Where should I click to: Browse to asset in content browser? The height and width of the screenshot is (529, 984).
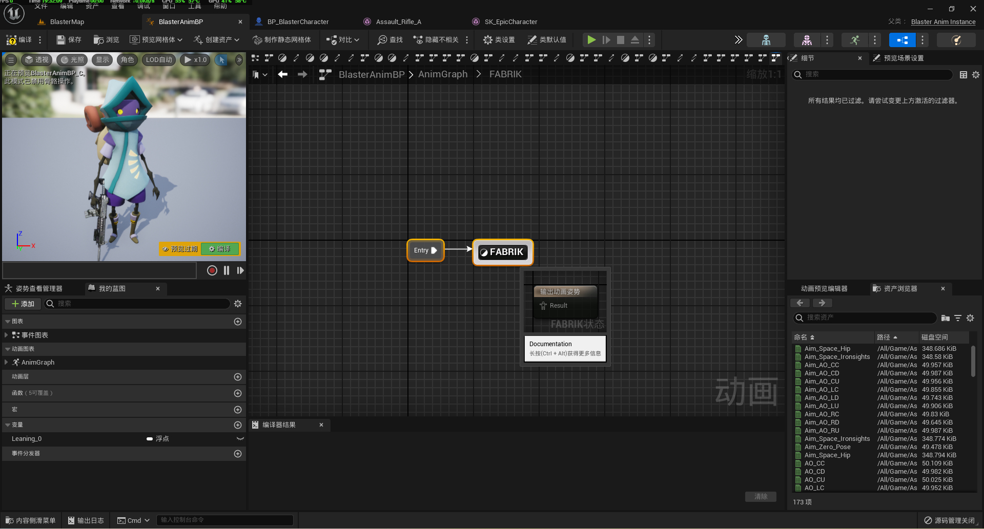[x=106, y=40]
